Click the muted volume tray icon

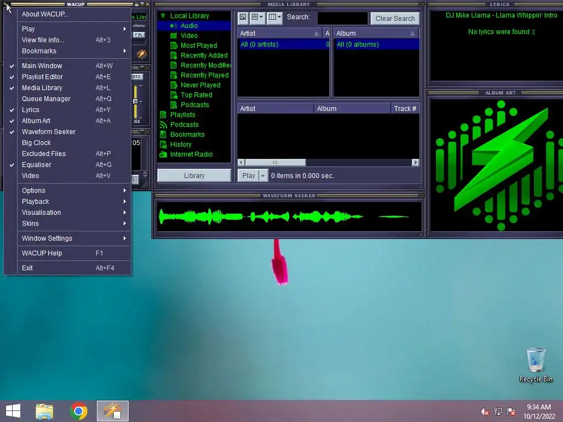[484, 412]
